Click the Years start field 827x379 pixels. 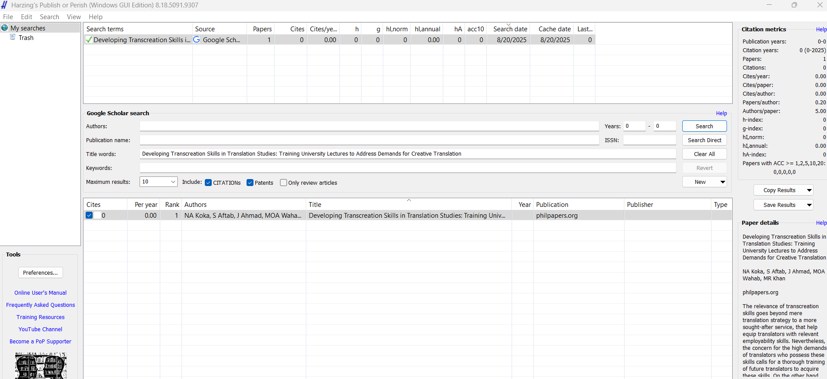(x=634, y=126)
